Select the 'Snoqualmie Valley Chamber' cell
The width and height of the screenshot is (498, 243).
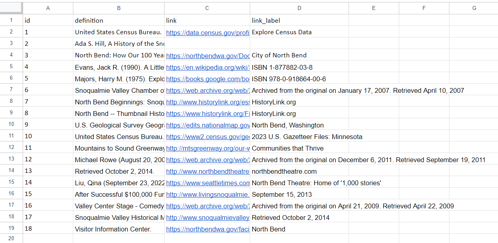pos(119,90)
